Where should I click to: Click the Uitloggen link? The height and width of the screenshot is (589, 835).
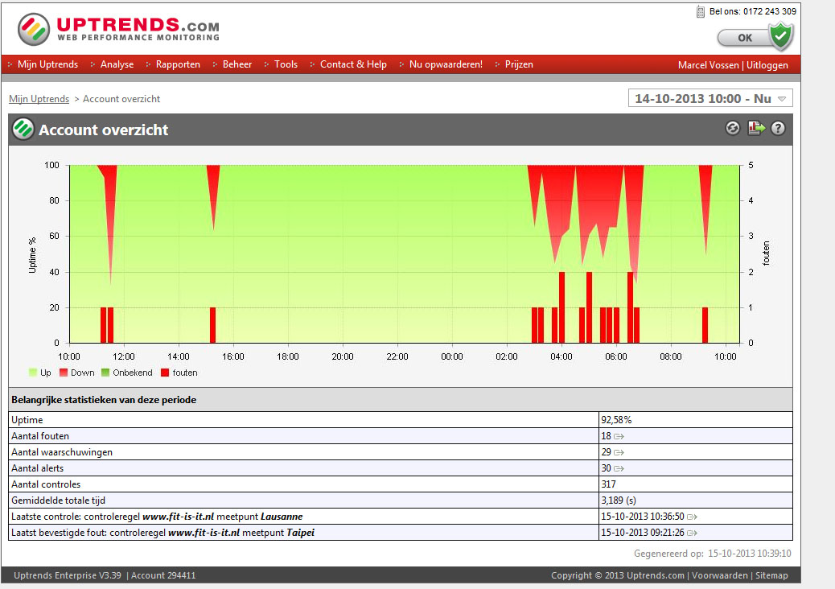pyautogui.click(x=767, y=65)
